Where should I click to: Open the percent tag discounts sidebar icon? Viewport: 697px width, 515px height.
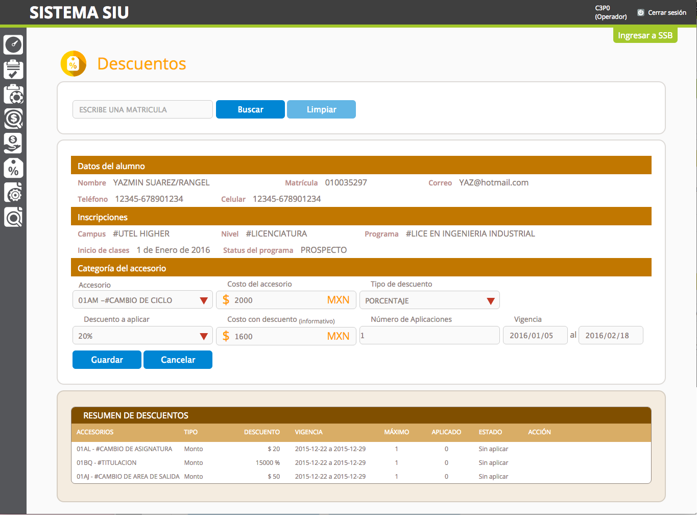(13, 168)
